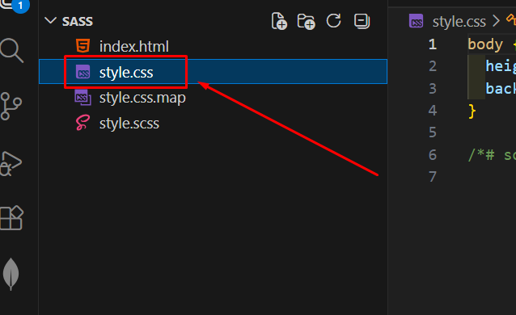
Task: Open the Source Control view
Action: [x=11, y=106]
